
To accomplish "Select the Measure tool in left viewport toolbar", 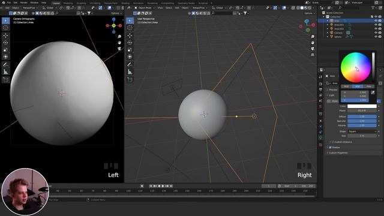I will [5, 72].
